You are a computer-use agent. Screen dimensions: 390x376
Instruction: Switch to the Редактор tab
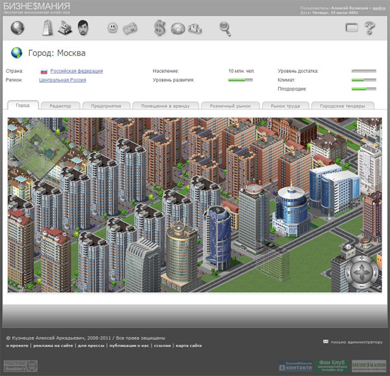coord(60,105)
